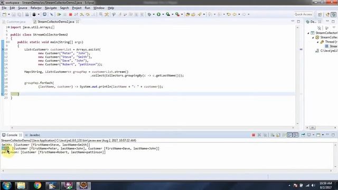
Task: Click the Search flashlight toolbar icon
Action: 200,14
